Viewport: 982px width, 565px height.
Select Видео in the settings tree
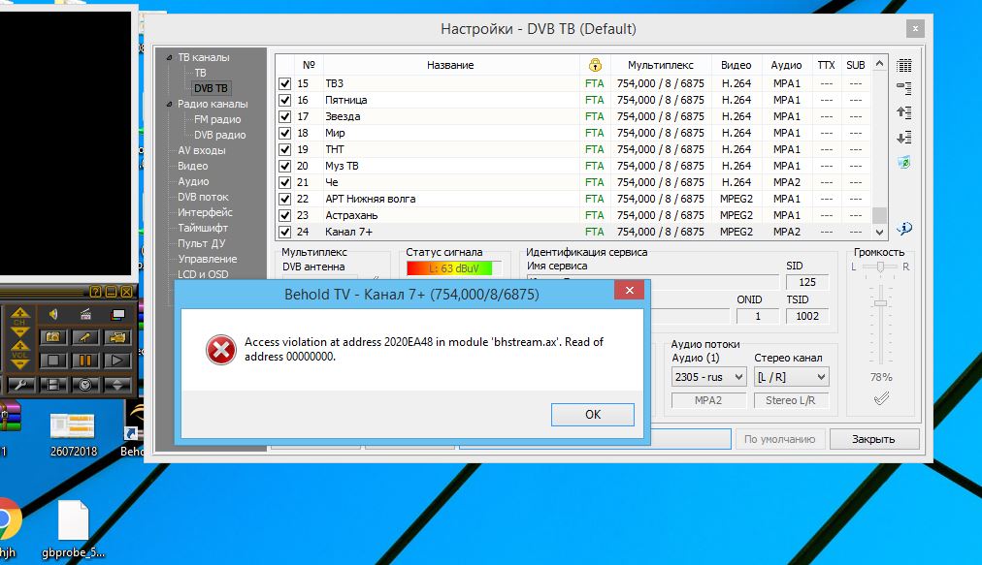click(x=192, y=166)
